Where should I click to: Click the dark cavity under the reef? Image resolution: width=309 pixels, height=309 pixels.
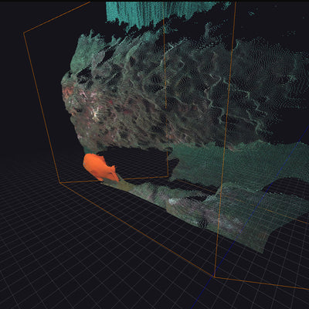pos(134,160)
